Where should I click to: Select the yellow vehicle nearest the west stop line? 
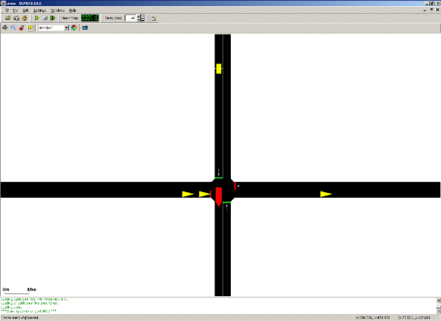205,194
